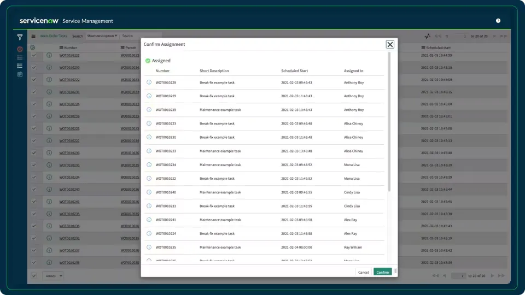
Task: Click the filter funnel icon in sidebar
Action: point(20,37)
